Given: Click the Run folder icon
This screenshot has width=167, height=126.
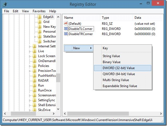Looking at the screenshot, I should click(35, 85).
